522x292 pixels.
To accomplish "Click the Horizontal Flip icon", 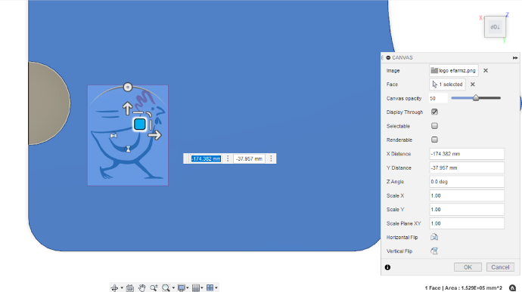I will [x=434, y=237].
